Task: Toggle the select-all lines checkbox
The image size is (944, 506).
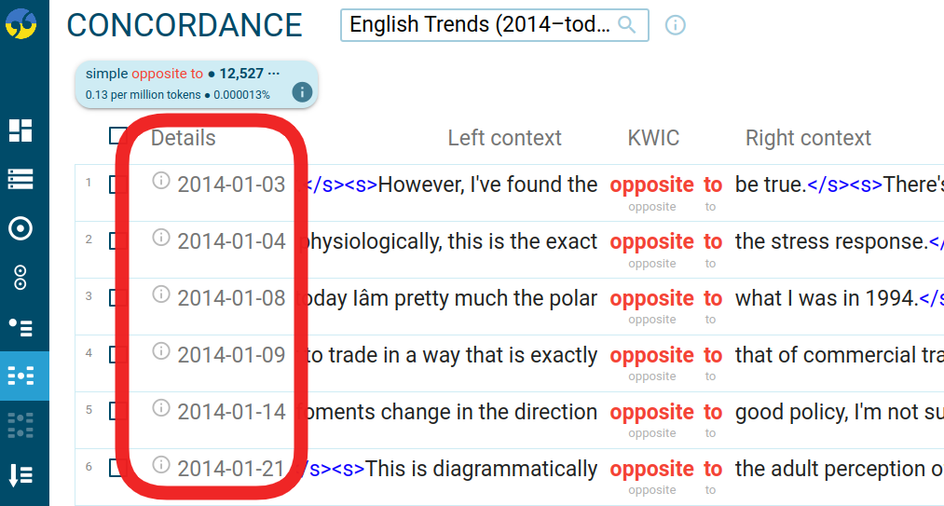Action: point(117,137)
